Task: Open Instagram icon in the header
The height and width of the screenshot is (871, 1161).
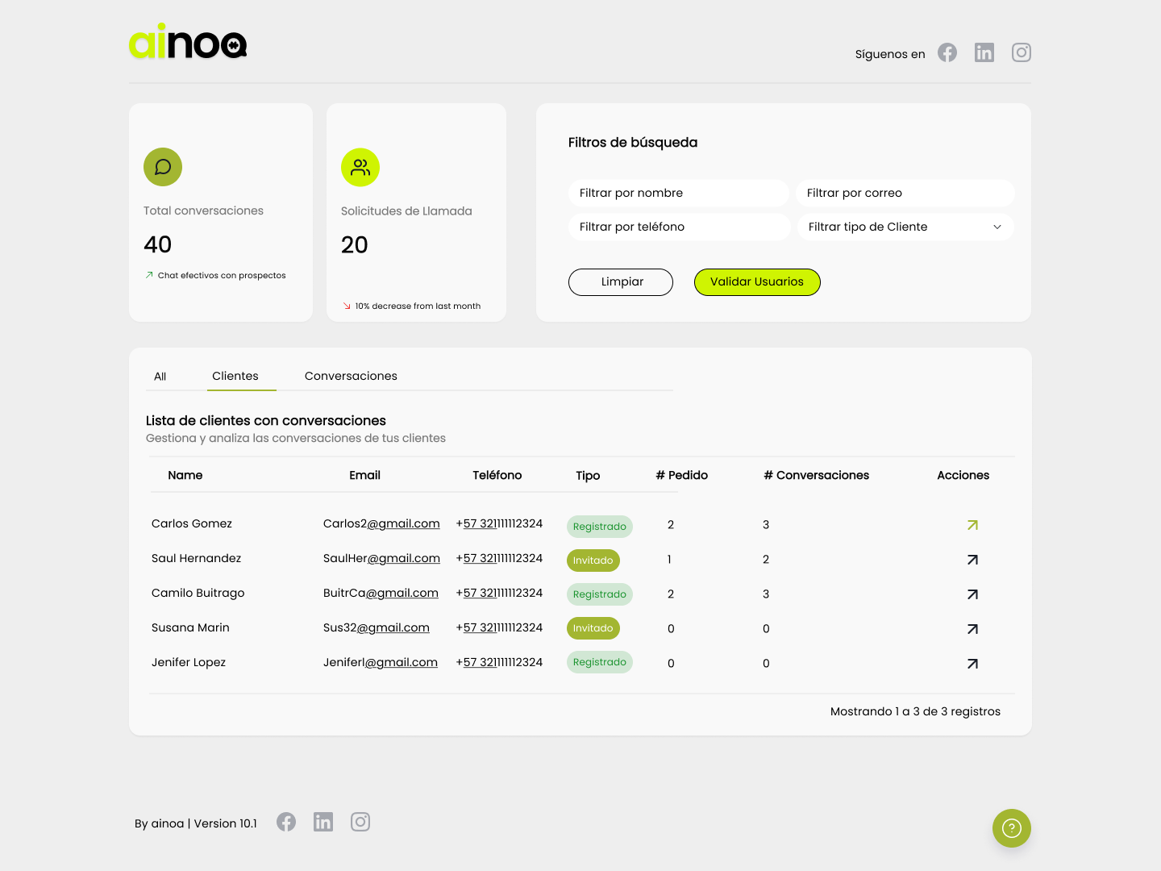Action: (1022, 53)
